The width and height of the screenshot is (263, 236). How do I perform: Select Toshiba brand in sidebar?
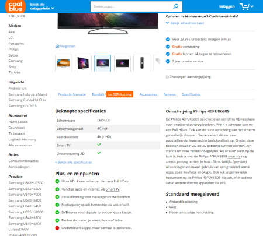click(15, 72)
